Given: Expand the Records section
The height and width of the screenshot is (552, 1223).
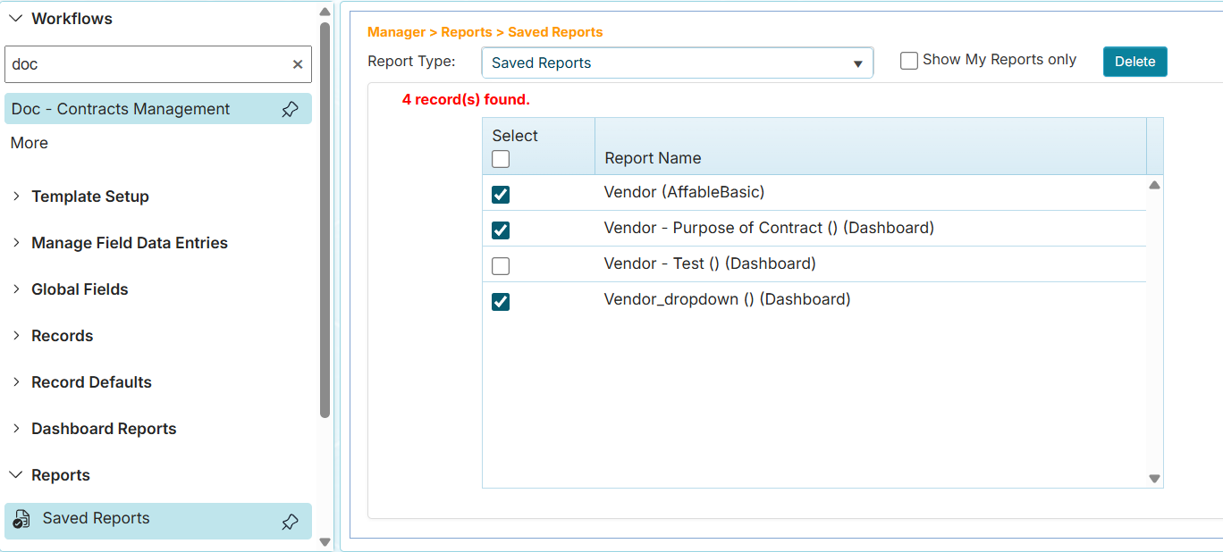Looking at the screenshot, I should point(62,336).
